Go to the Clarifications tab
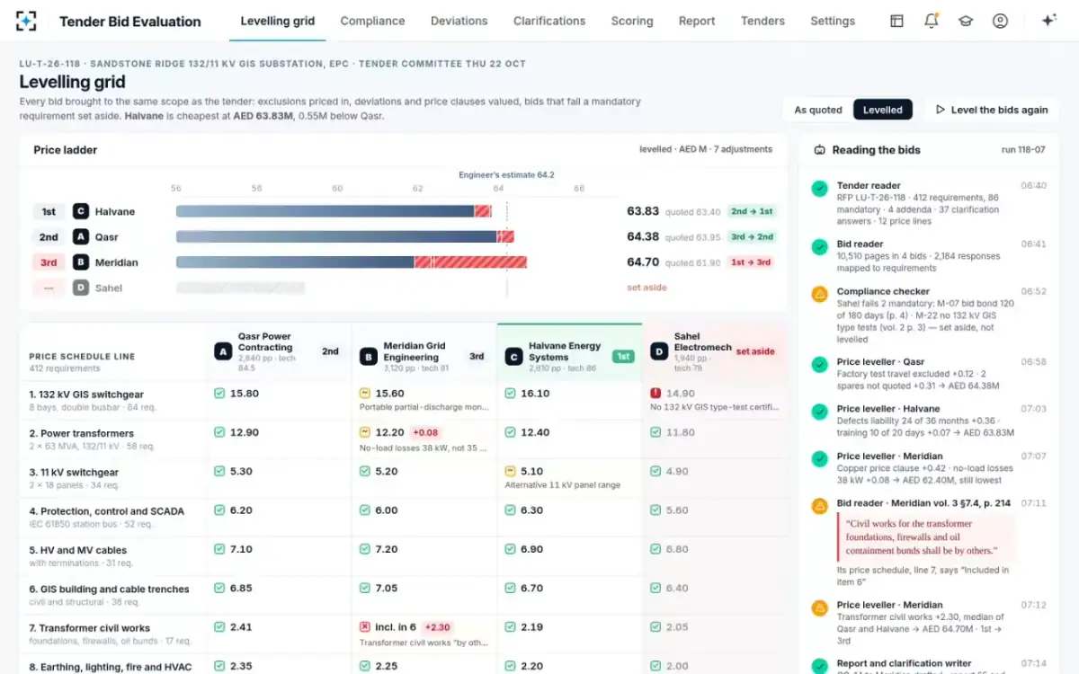 549,21
